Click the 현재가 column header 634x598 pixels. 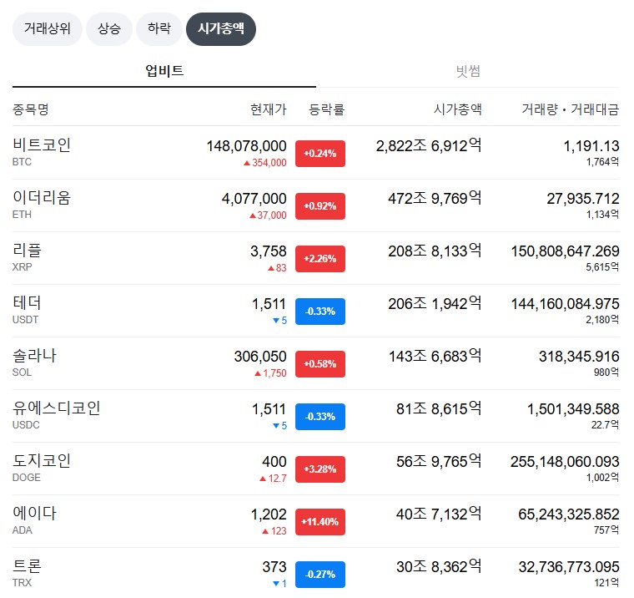(x=268, y=109)
